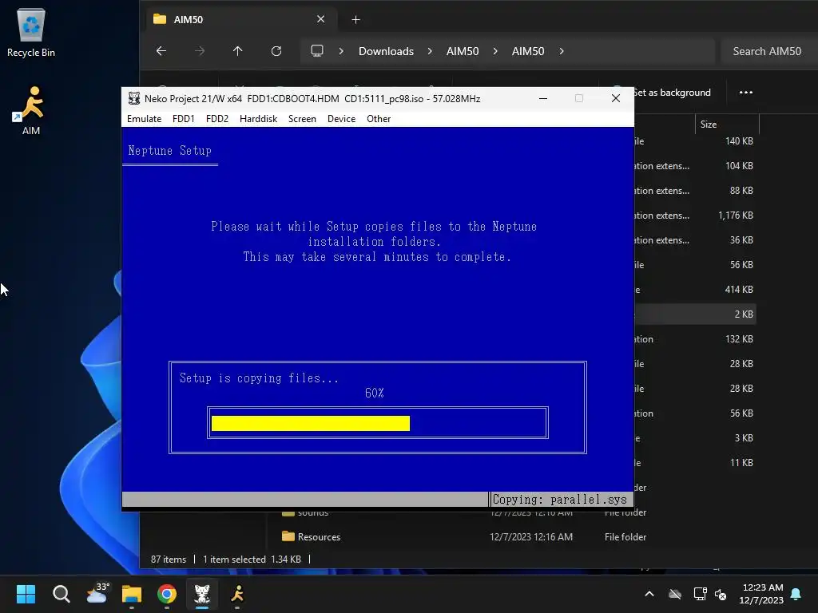Go back in File Explorer

coord(161,51)
